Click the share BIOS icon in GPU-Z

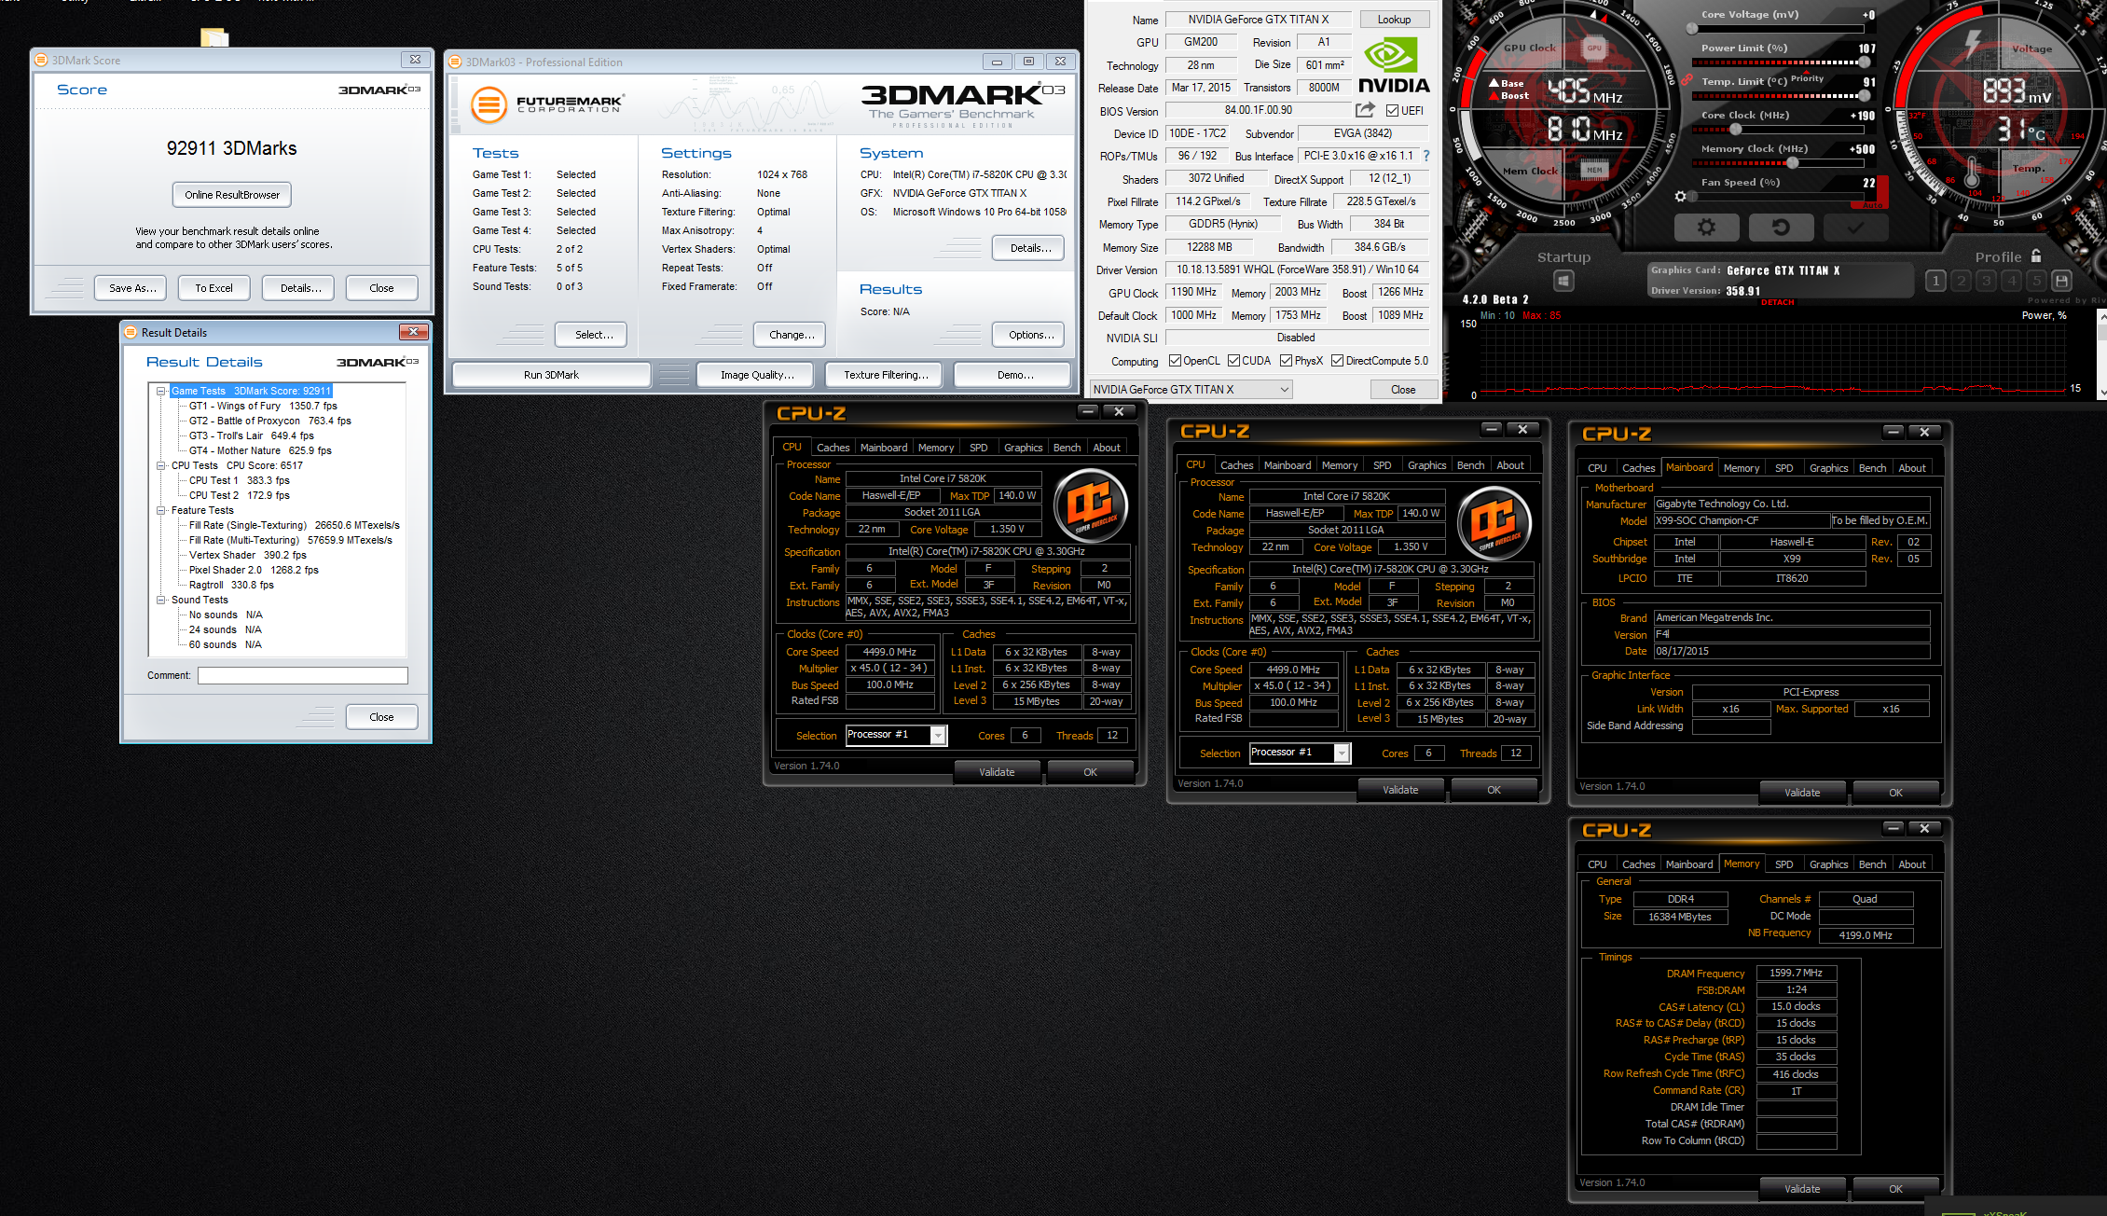point(1365,110)
